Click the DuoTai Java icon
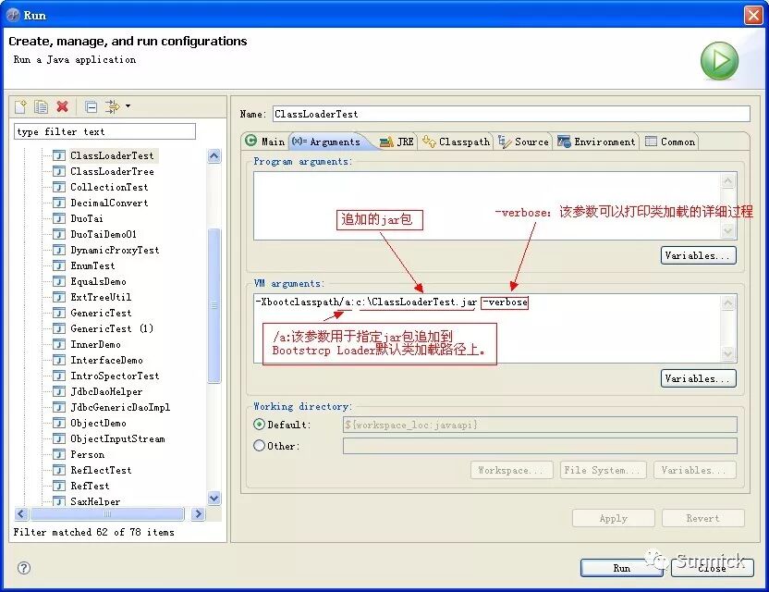Viewport: 769px width, 592px height. point(59,218)
